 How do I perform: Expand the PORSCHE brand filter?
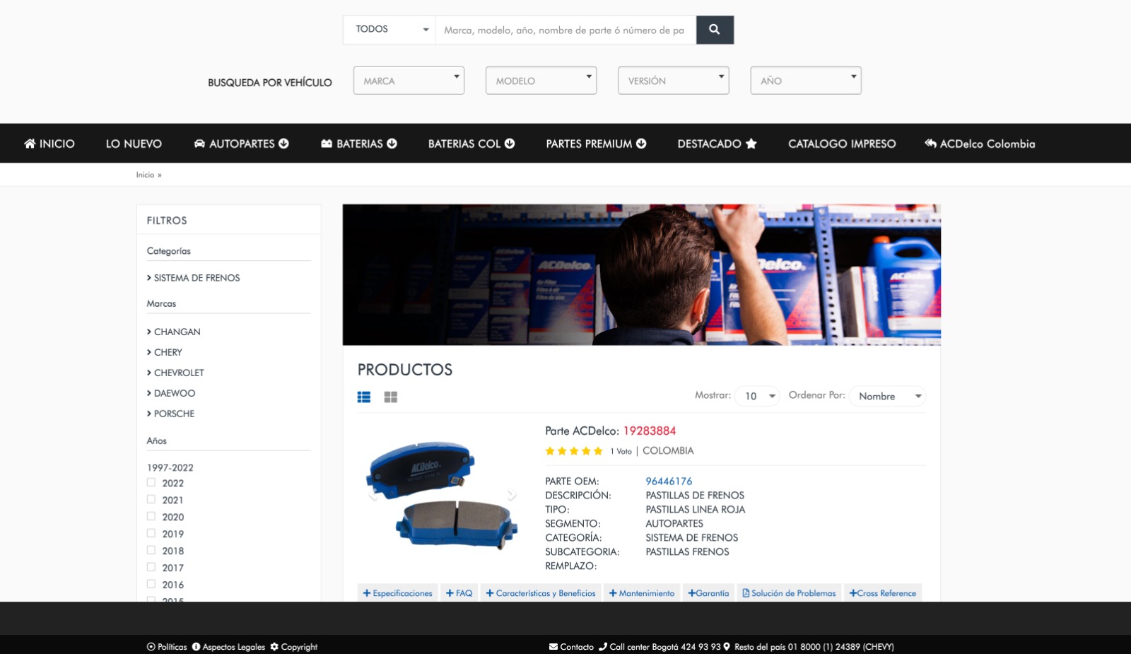[170, 414]
